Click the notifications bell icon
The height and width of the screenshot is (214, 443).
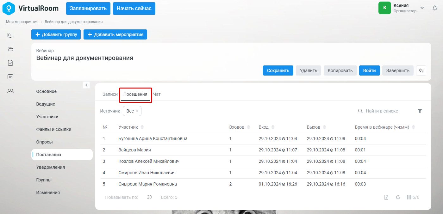[435, 8]
